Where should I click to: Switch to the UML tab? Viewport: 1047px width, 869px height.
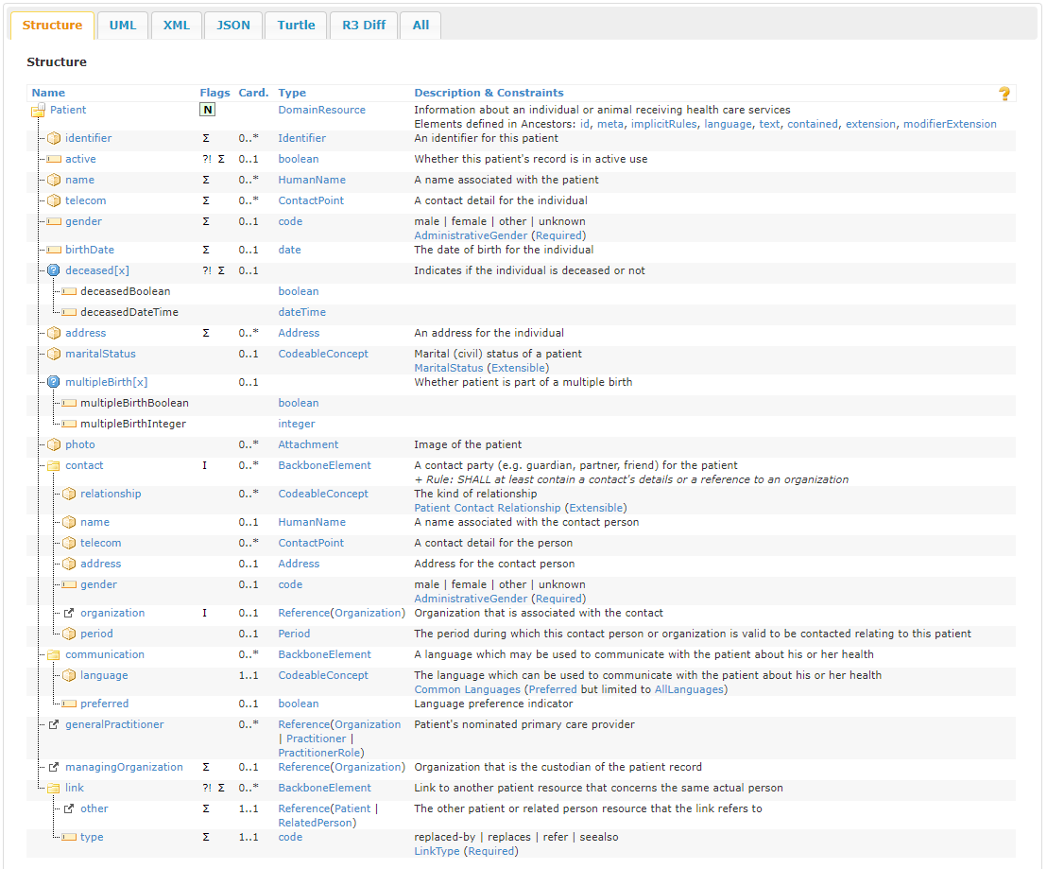tap(123, 26)
